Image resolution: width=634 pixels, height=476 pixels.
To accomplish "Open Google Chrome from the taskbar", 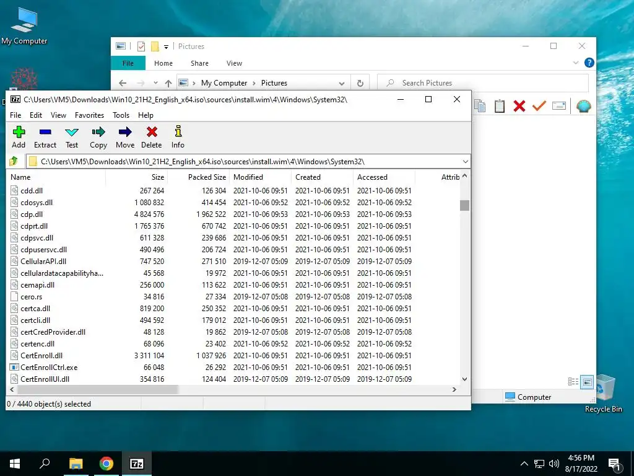I will 106,464.
